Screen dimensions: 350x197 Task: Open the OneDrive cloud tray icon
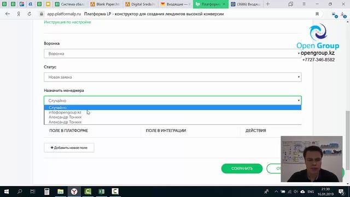(x=302, y=192)
